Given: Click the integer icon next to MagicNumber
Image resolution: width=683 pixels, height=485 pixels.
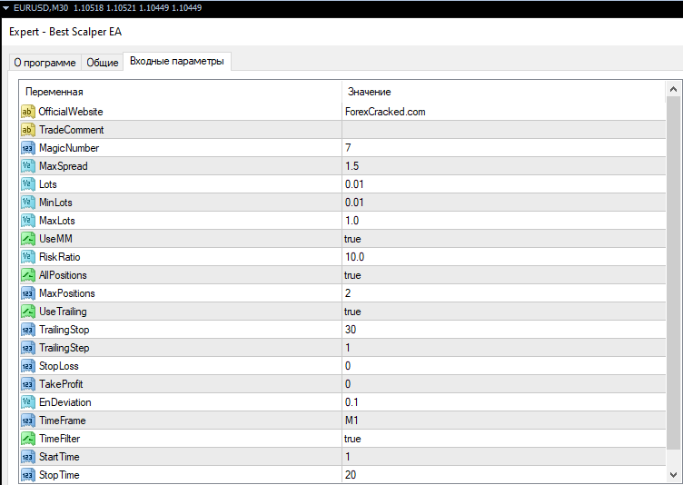Looking at the screenshot, I should coord(27,148).
